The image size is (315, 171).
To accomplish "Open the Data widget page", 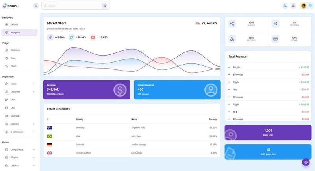I will point(19,58).
